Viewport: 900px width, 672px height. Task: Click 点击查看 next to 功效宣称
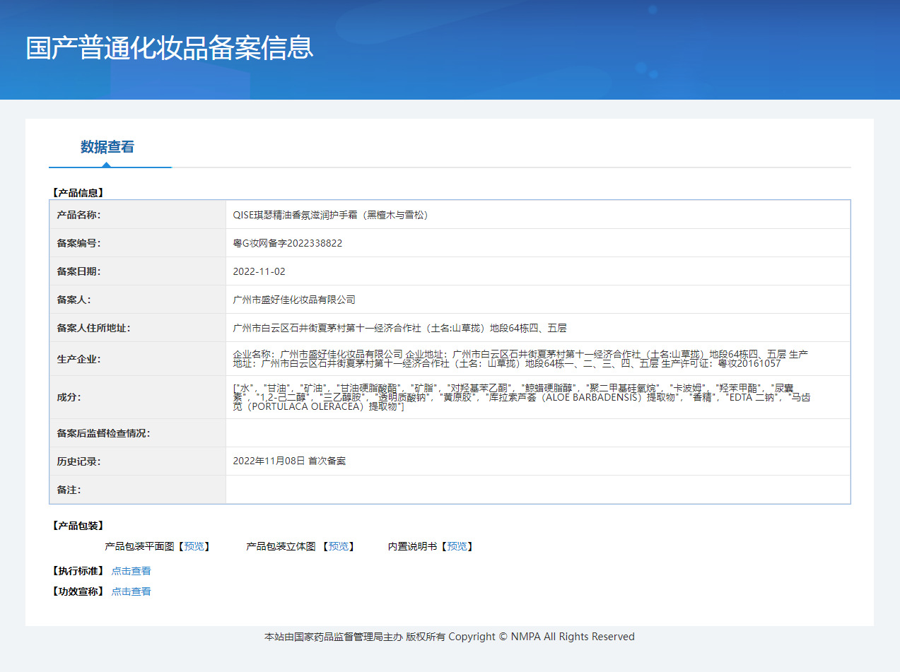(131, 591)
